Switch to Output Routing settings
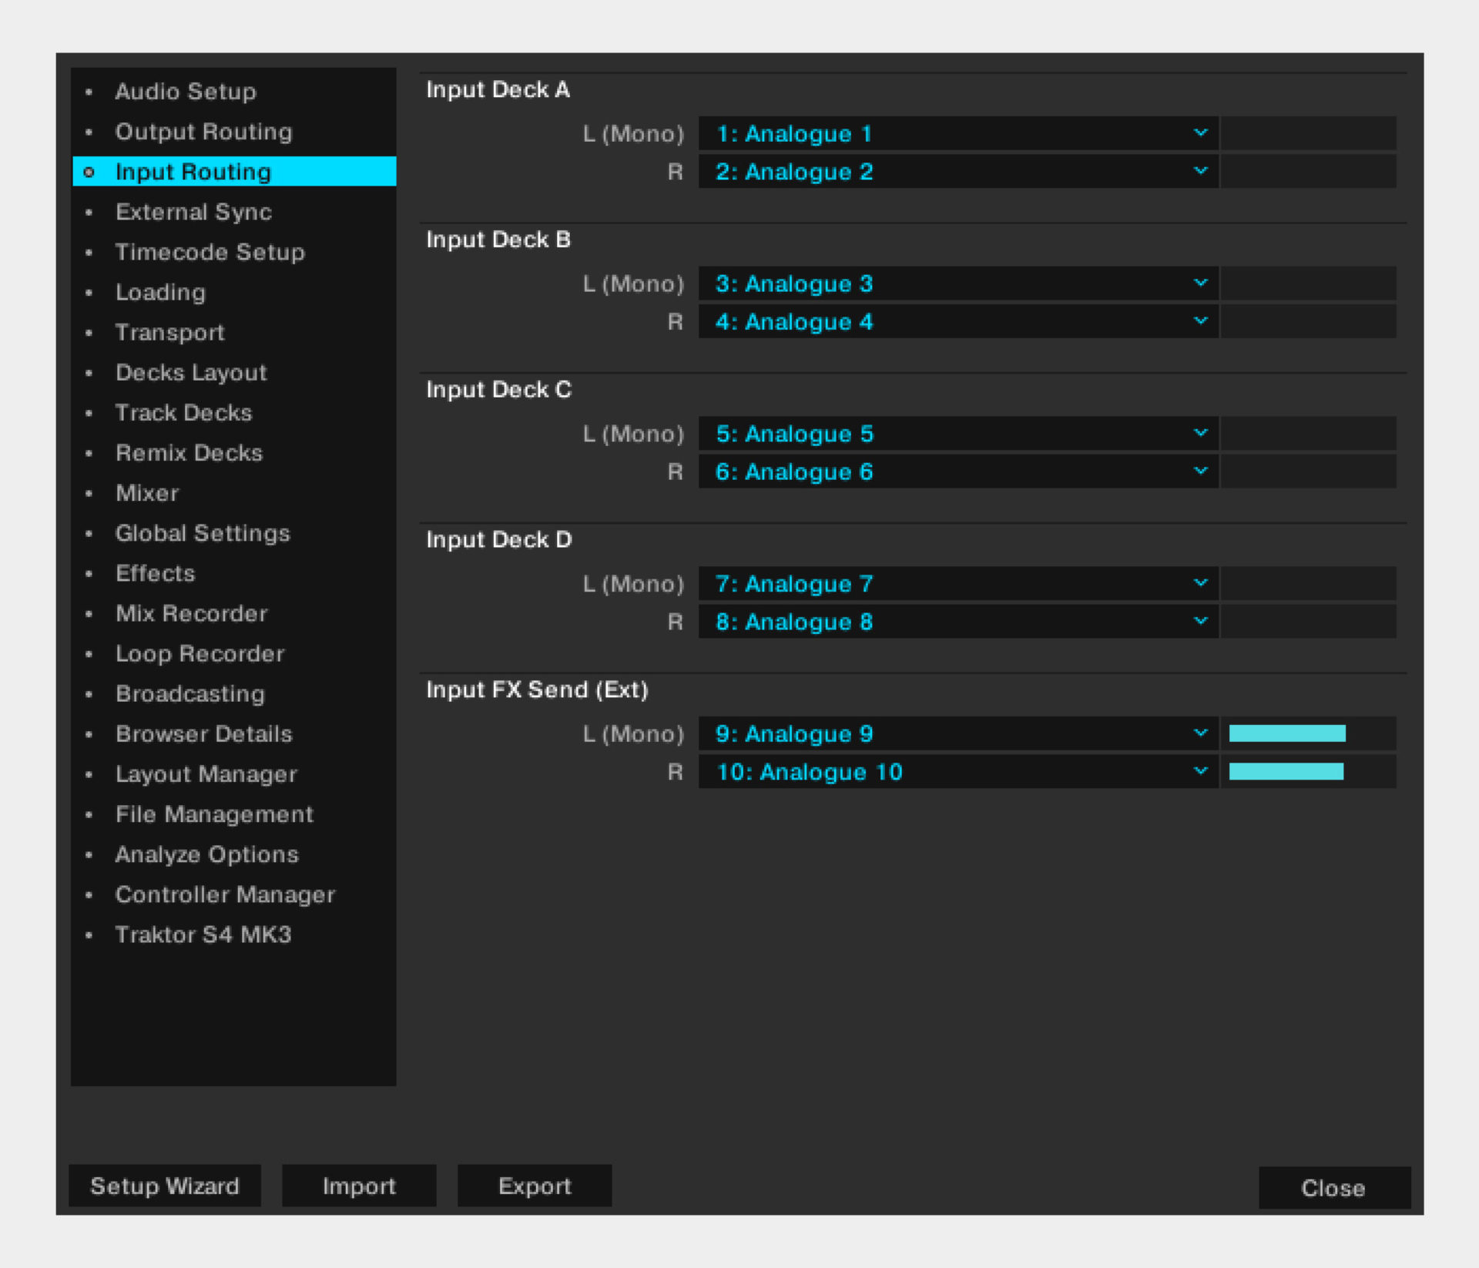Screen dimensions: 1479x1268 tap(203, 132)
